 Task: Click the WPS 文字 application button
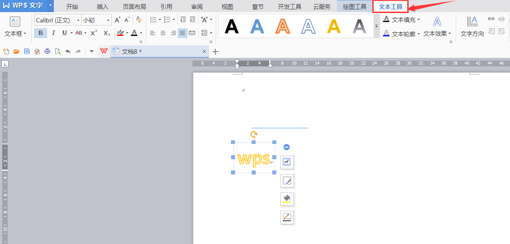pyautogui.click(x=23, y=5)
